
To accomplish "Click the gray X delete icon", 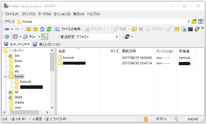I will click(x=141, y=29).
